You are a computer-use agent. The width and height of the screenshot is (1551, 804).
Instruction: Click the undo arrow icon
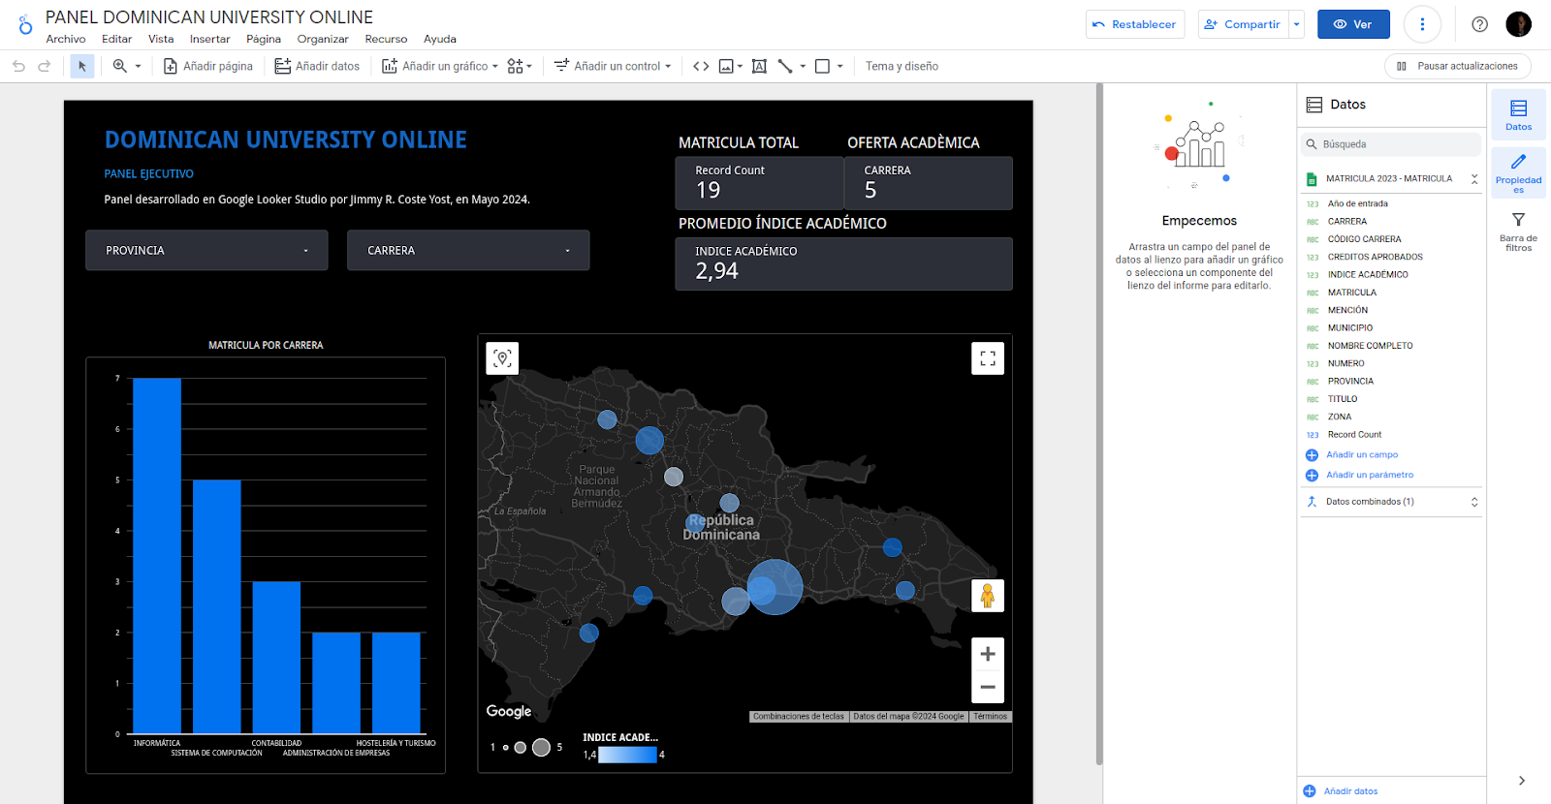[18, 66]
